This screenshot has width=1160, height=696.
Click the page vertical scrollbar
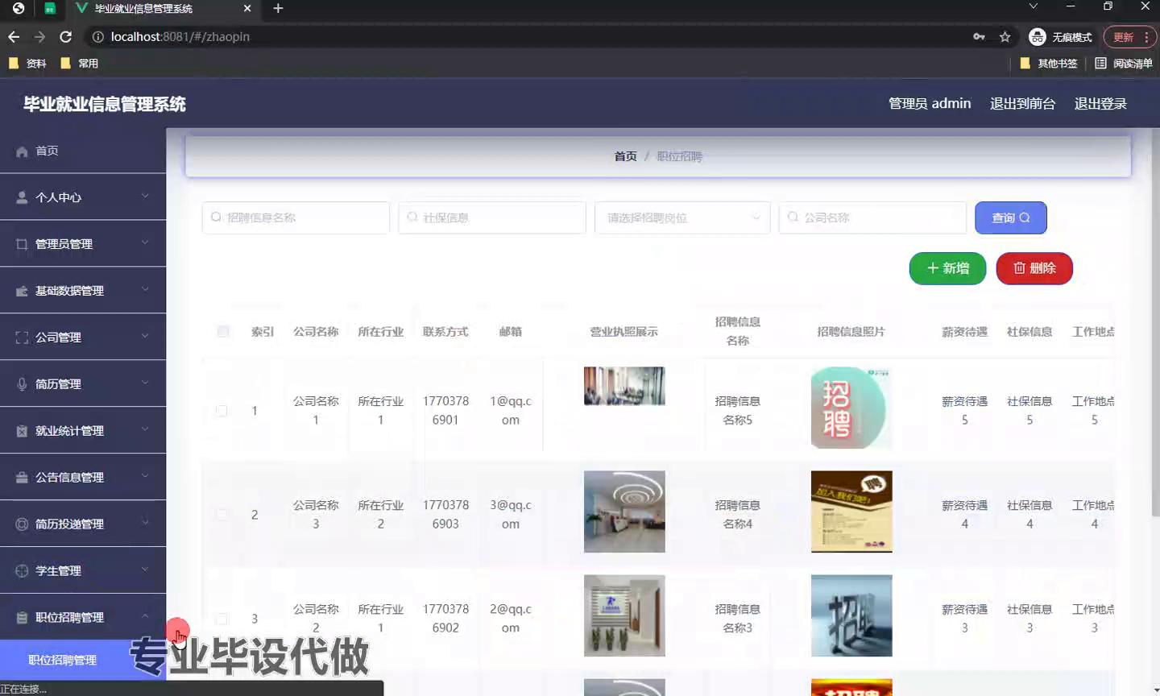click(1155, 322)
